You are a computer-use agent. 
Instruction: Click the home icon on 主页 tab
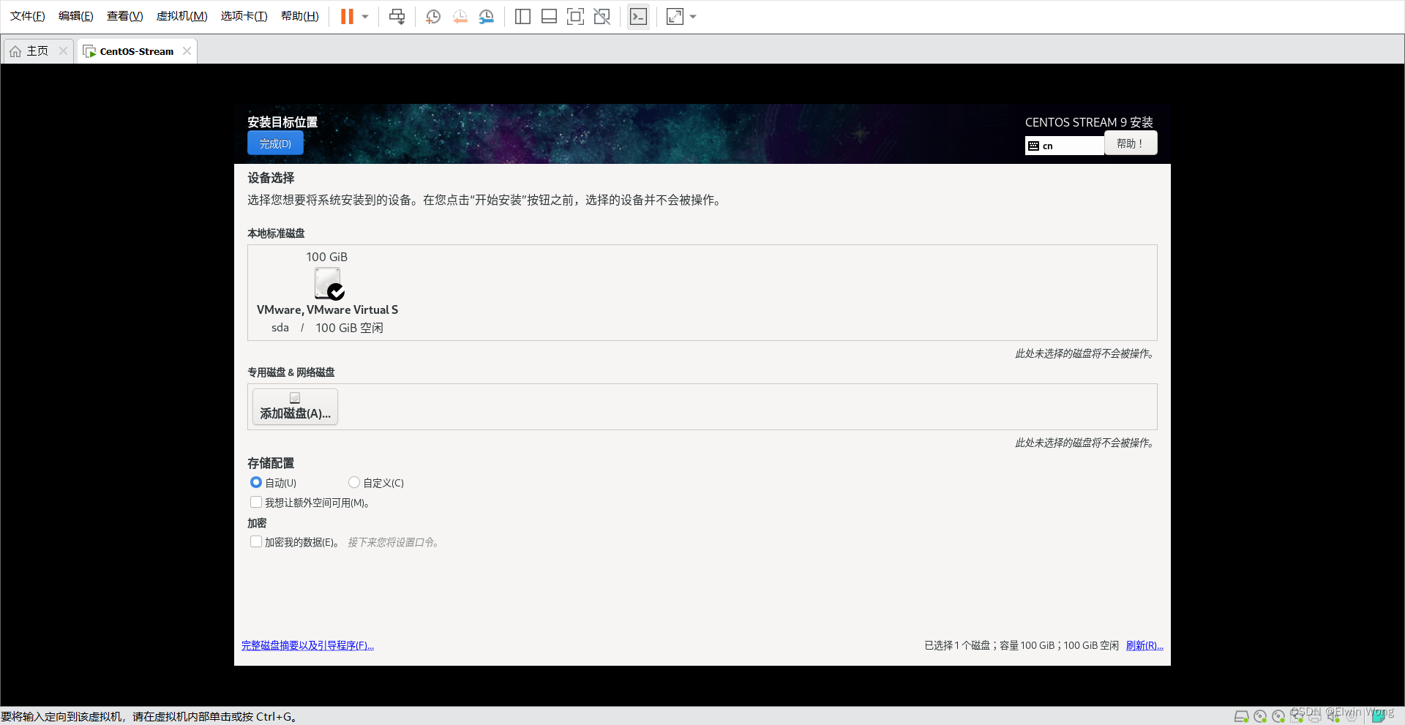[x=15, y=51]
